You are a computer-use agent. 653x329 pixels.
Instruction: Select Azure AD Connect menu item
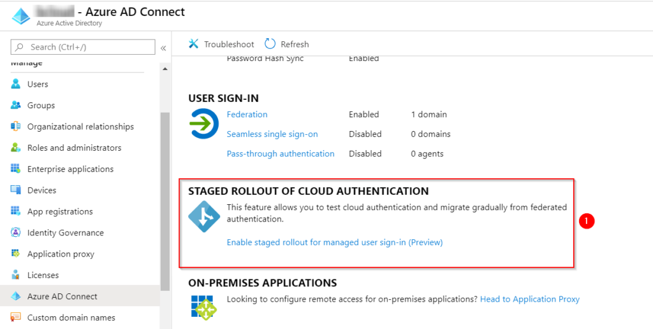click(x=80, y=296)
